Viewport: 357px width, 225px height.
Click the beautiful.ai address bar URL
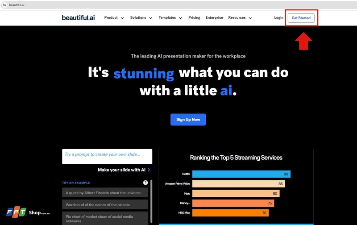pyautogui.click(x=17, y=5)
